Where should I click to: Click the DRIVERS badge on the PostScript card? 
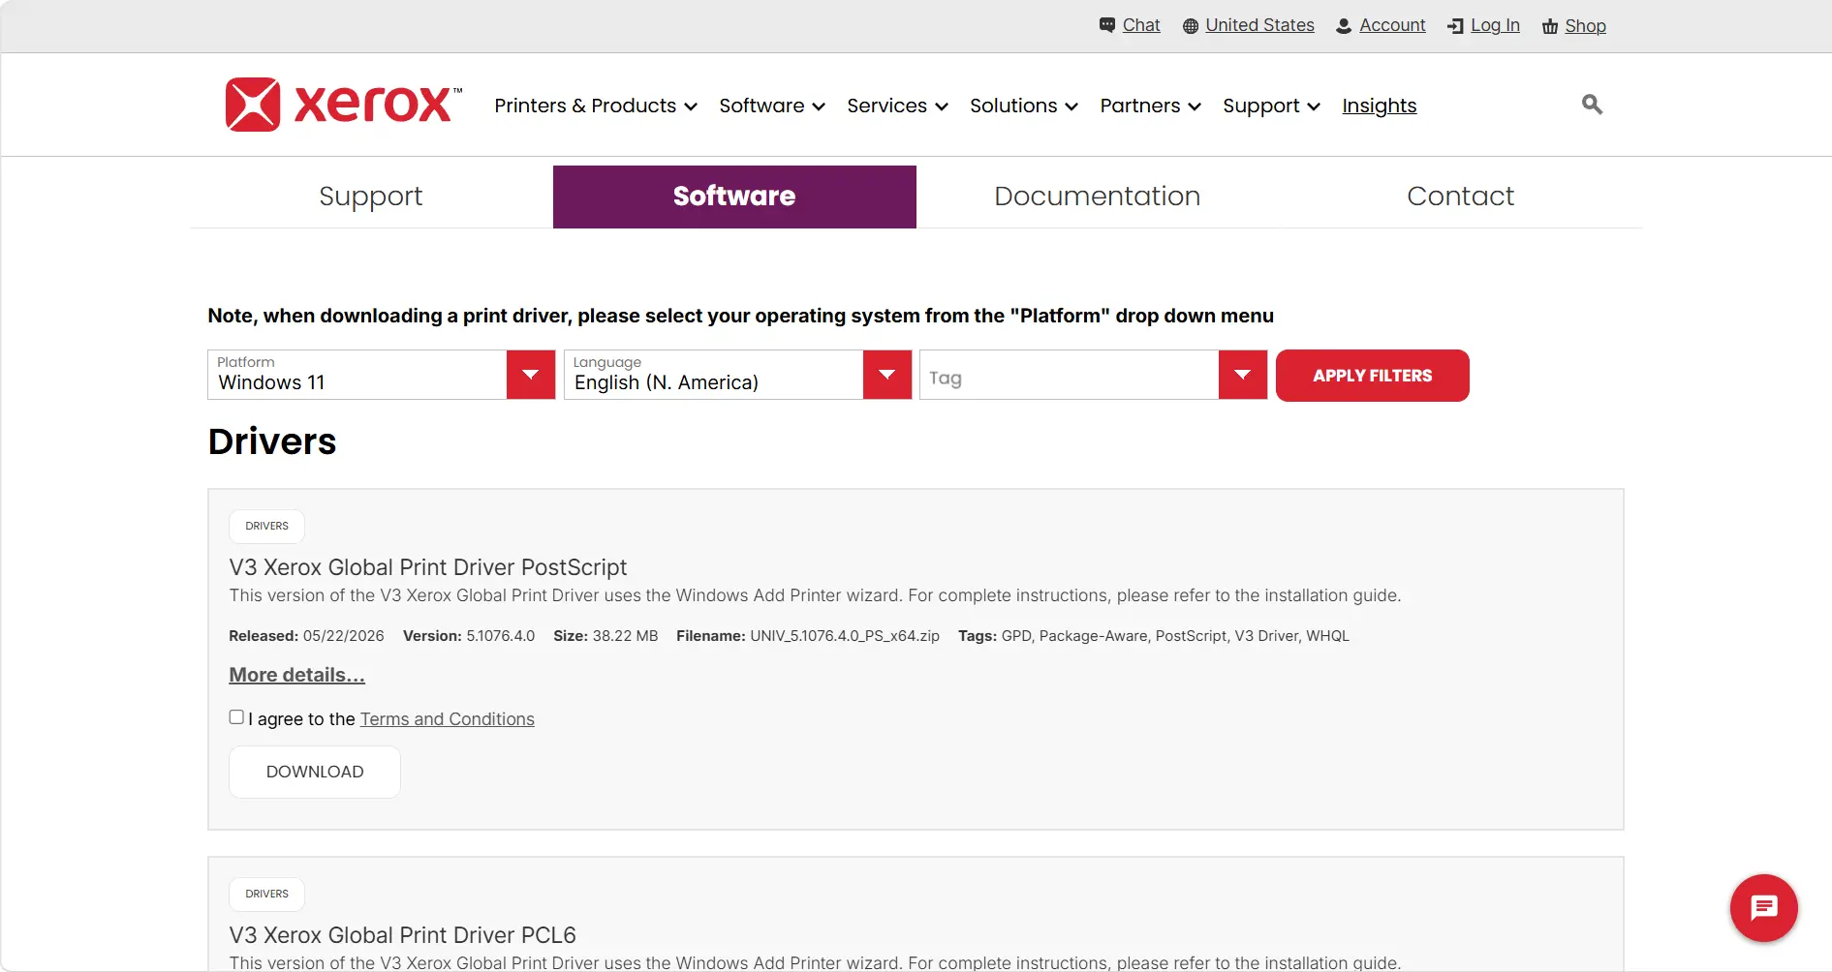point(266,527)
